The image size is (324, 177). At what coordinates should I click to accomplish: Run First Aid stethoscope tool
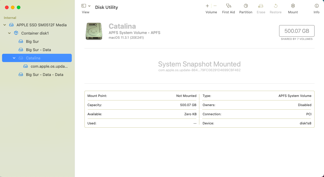pyautogui.click(x=228, y=6)
